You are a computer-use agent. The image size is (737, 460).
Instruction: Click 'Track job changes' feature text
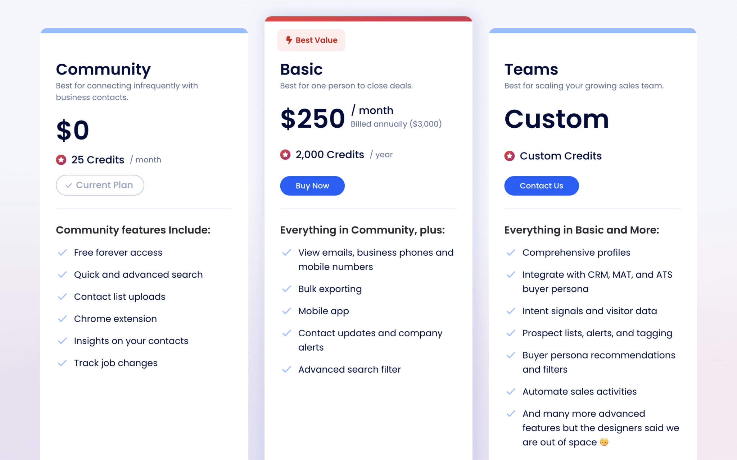tap(116, 363)
